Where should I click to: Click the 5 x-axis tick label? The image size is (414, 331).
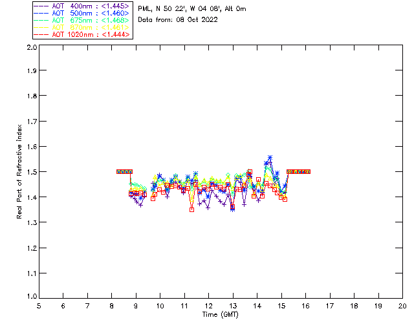[39, 306]
